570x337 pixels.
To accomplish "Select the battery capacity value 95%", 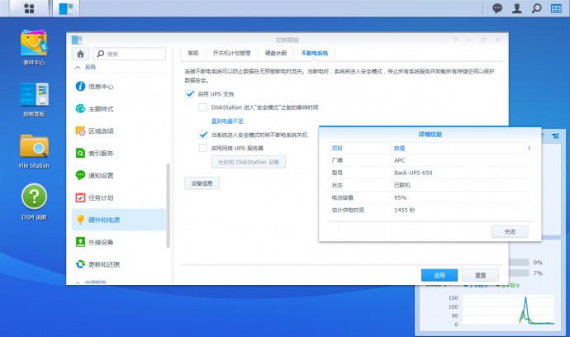I will [400, 197].
